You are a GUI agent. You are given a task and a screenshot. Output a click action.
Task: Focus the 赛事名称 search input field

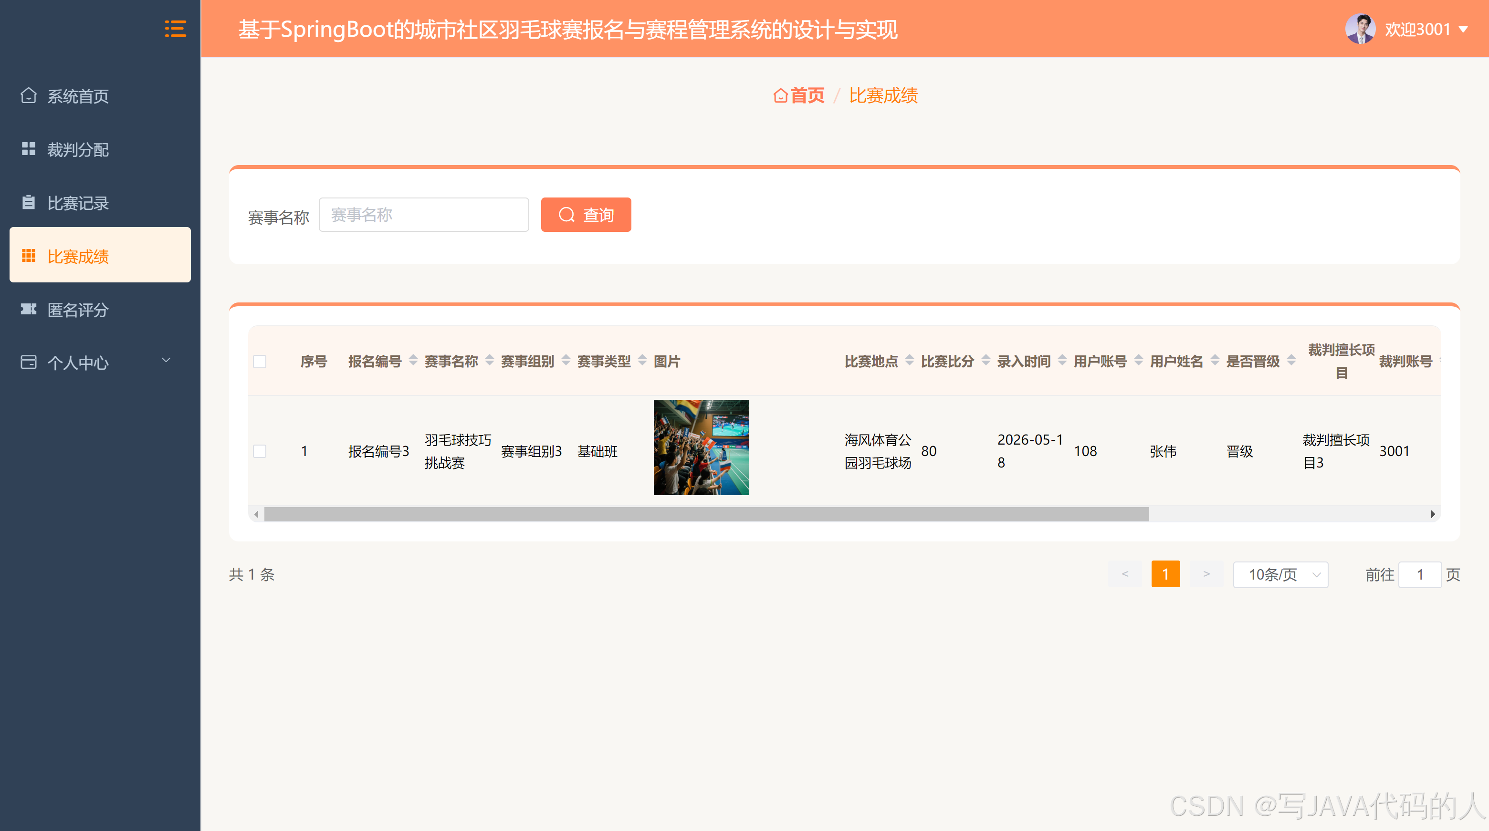[x=424, y=215]
